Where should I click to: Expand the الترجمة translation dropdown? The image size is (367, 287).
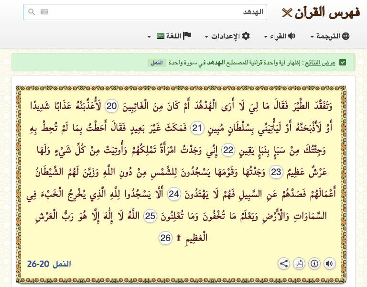pyautogui.click(x=330, y=36)
